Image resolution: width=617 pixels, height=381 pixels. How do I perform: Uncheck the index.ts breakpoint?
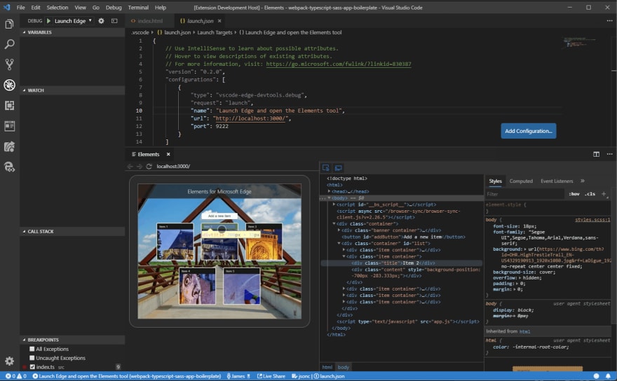point(32,367)
